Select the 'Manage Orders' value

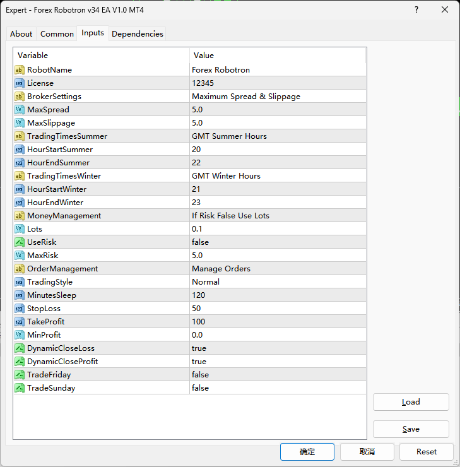(278, 269)
